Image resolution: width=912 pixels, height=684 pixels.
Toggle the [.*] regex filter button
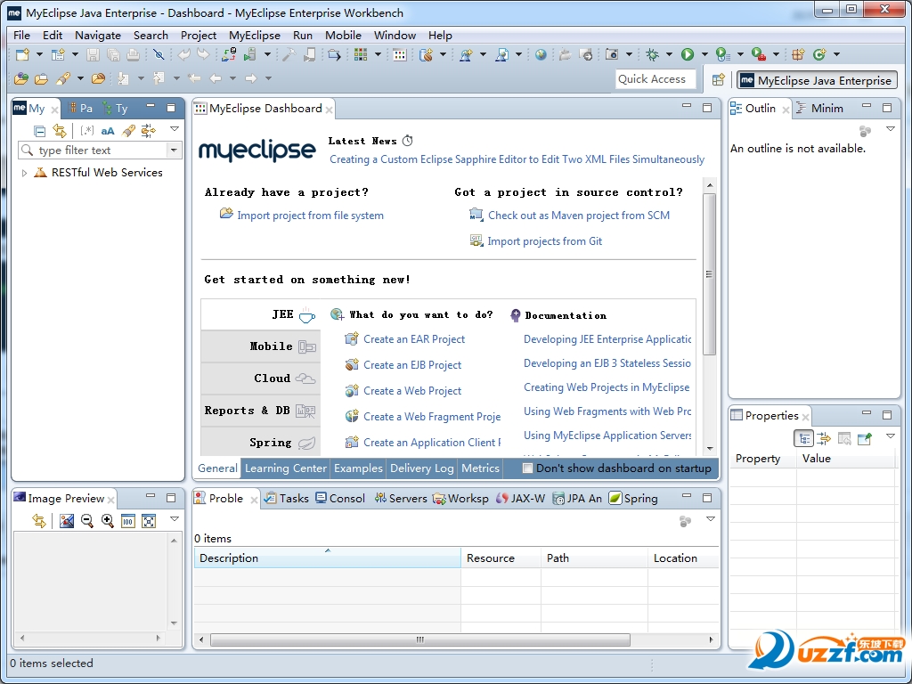(x=86, y=131)
